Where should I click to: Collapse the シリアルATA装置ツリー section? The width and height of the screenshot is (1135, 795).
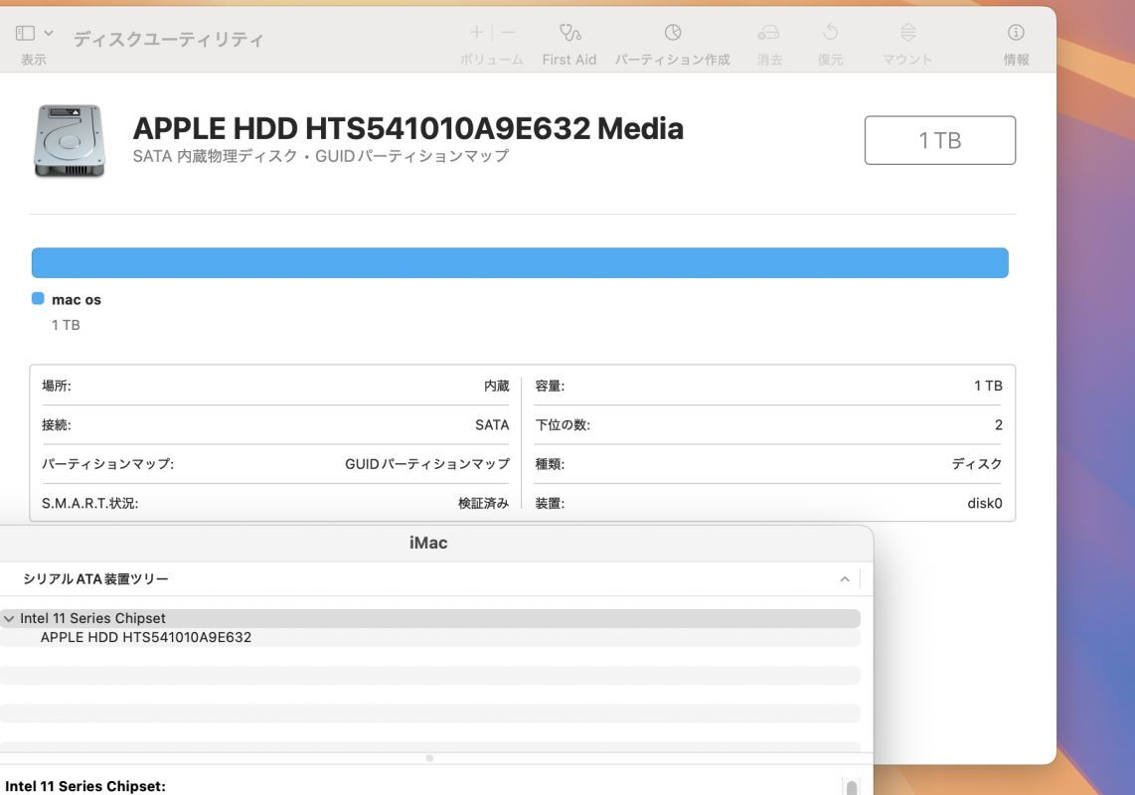pyautogui.click(x=844, y=577)
